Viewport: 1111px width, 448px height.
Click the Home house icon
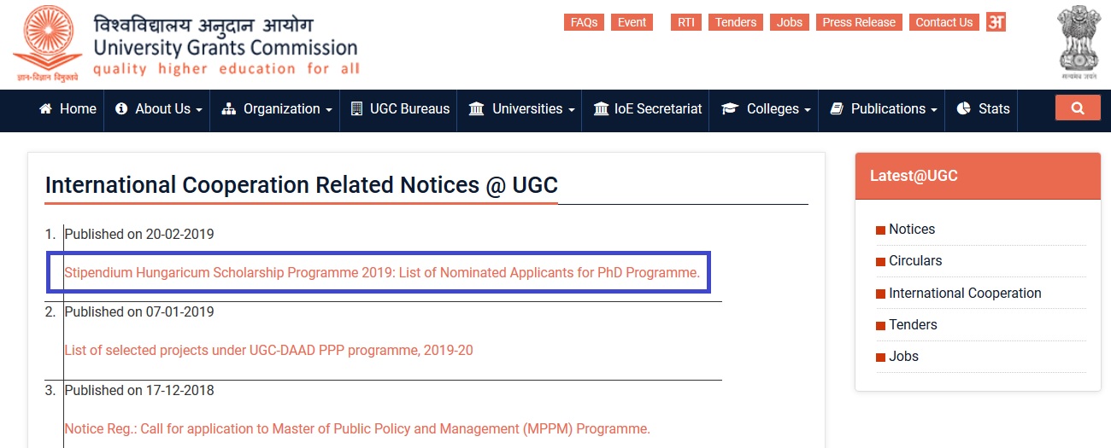pyautogui.click(x=46, y=109)
